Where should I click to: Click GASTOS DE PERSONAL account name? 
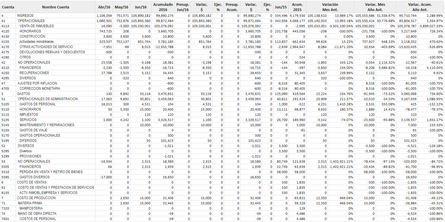(38, 104)
